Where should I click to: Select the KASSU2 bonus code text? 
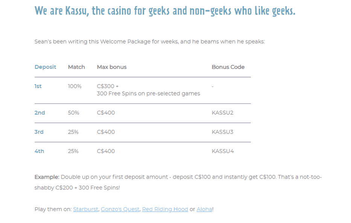tap(223, 112)
